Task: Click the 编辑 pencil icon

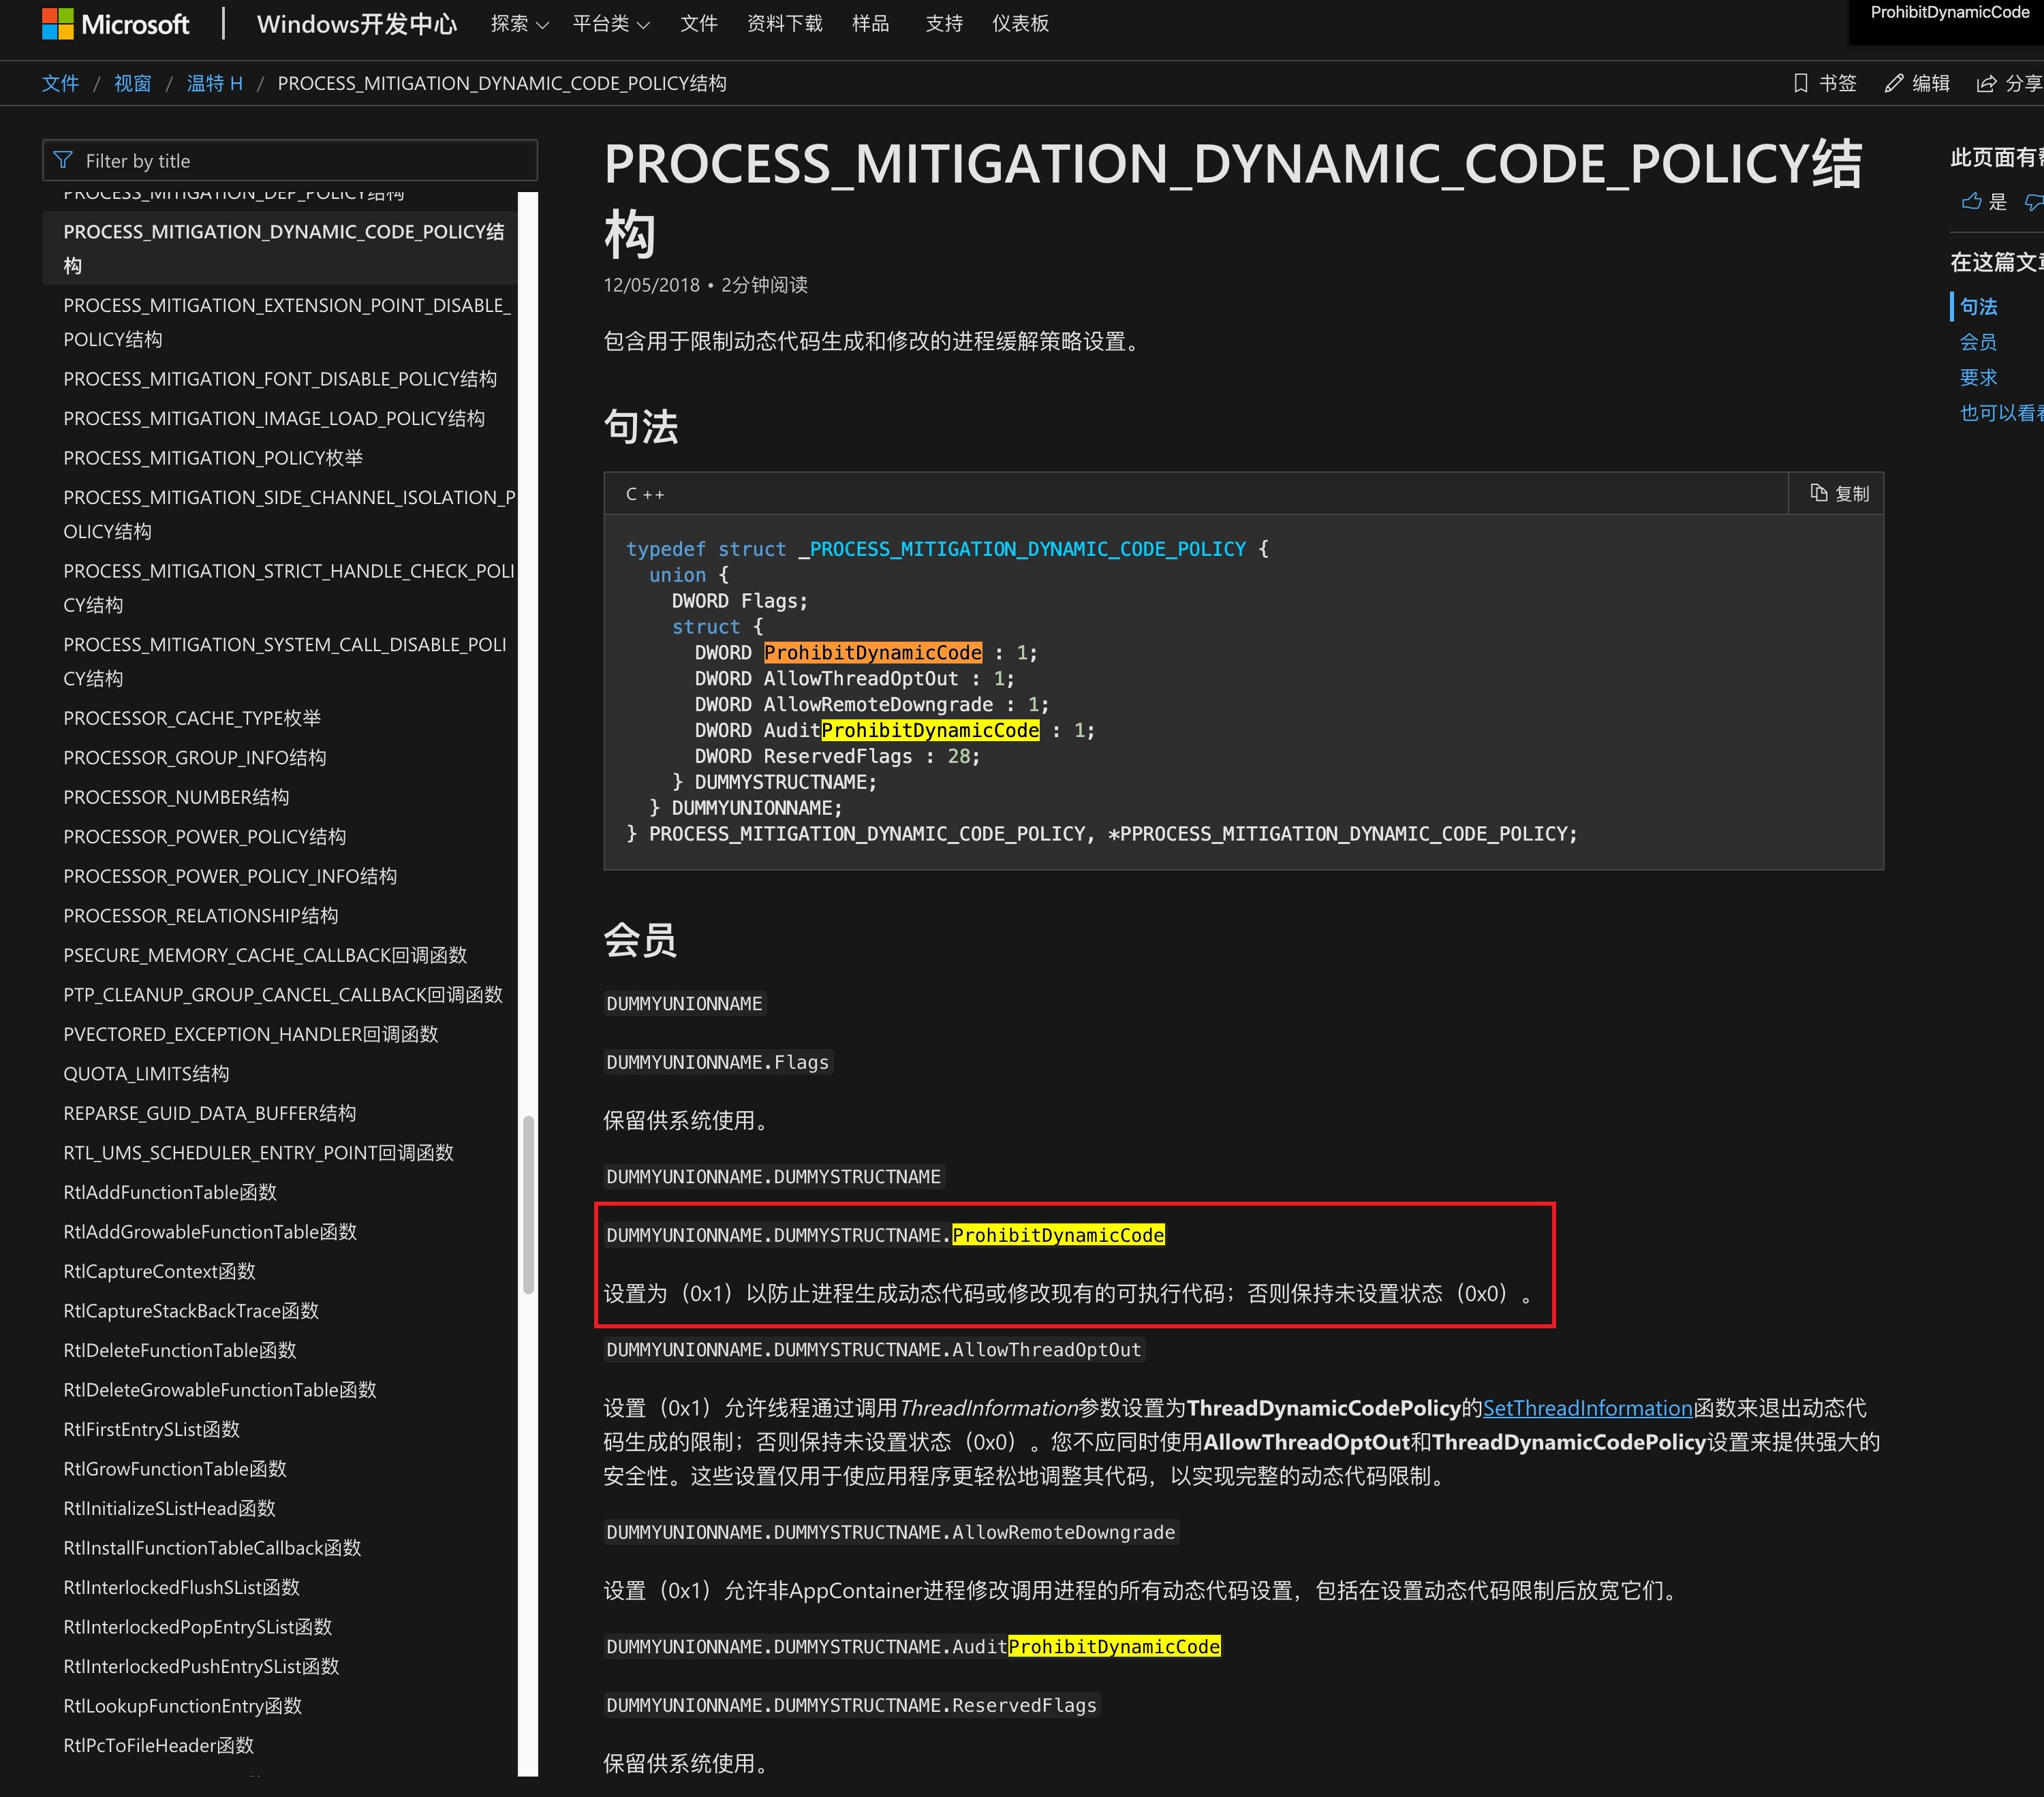Action: 1893,83
